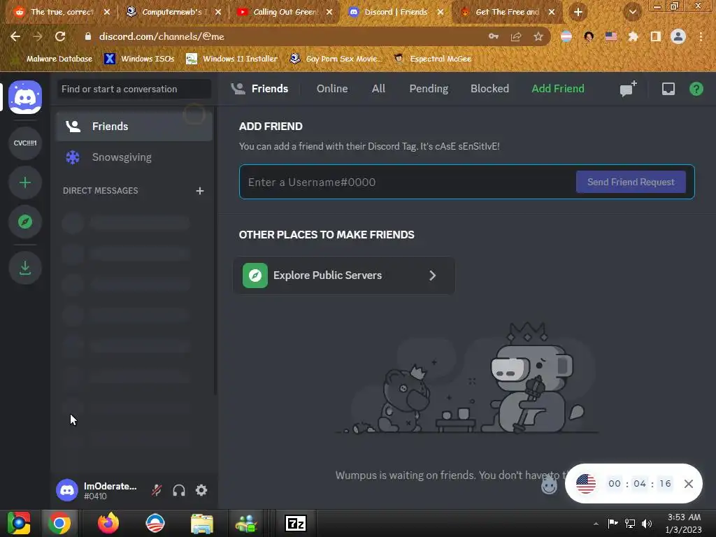Toggle headphones deafen
This screenshot has width=716, height=537.
coord(179,490)
